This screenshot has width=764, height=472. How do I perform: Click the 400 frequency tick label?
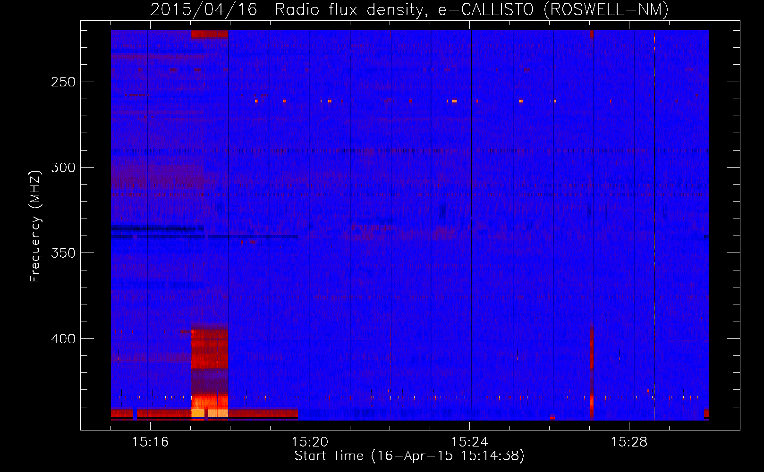[63, 339]
